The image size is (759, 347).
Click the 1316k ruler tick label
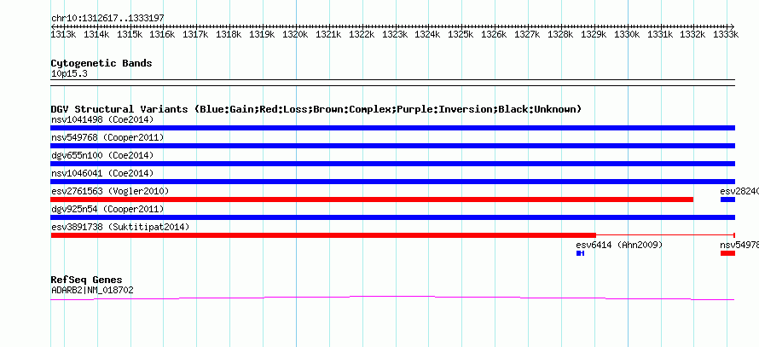tap(162, 34)
